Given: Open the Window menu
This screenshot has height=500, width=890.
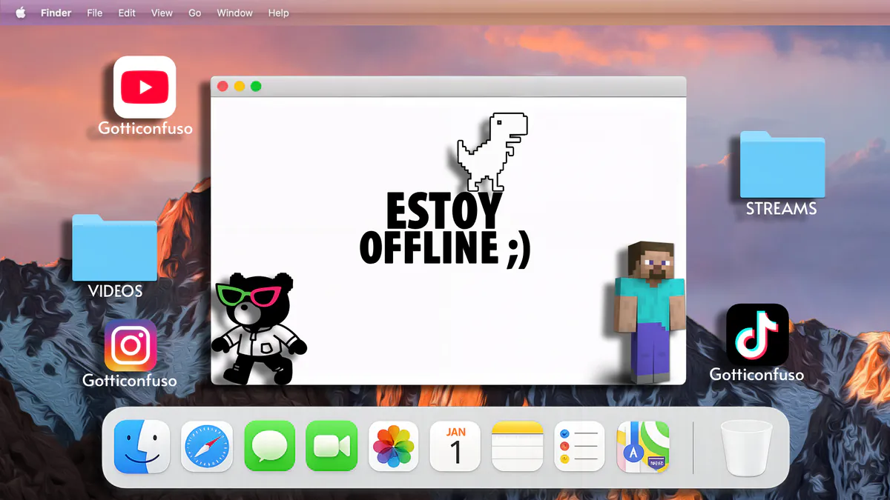Looking at the screenshot, I should coord(235,13).
